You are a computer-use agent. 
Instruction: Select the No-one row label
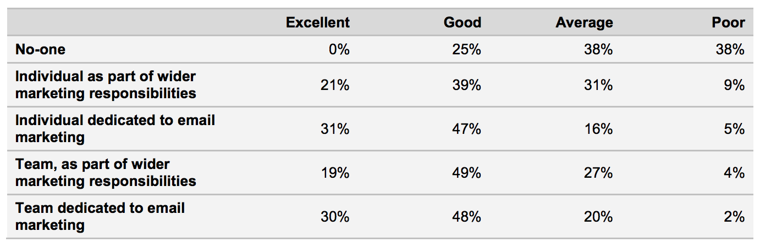tap(40, 49)
